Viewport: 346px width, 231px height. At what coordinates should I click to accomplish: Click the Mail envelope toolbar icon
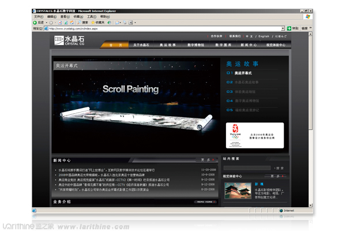(x=117, y=23)
